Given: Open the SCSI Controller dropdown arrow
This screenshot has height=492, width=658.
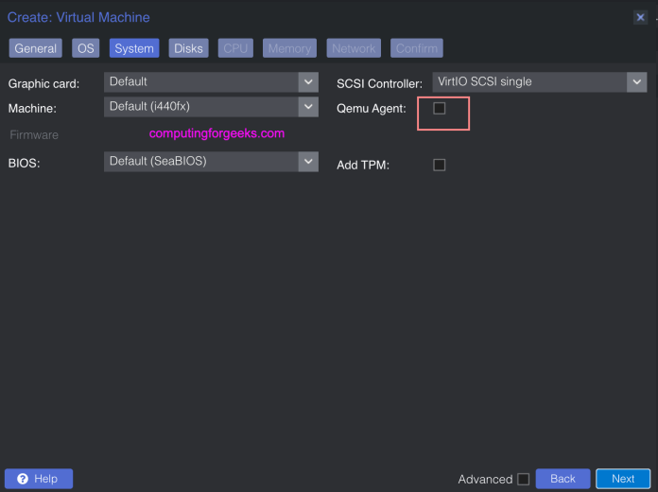Looking at the screenshot, I should (x=636, y=82).
